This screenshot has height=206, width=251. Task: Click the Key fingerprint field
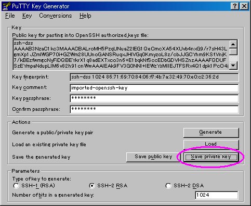[x=154, y=77]
